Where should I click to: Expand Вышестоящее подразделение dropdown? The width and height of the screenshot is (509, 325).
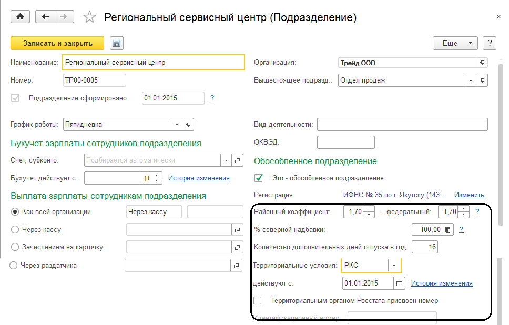[x=470, y=80]
